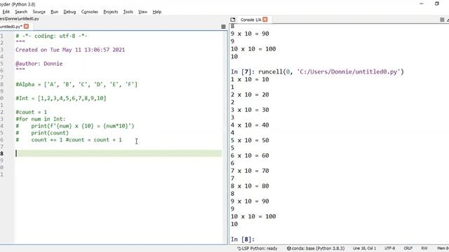Screen dimensions: 449x252
Task: Open the Tools menu
Action: point(128,12)
